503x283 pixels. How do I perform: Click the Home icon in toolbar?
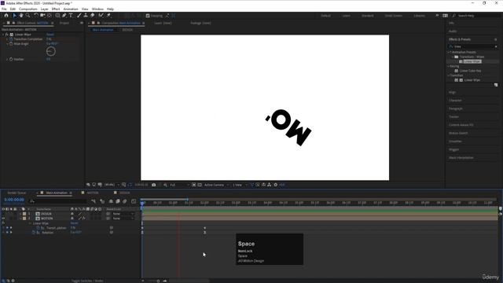tap(6, 16)
